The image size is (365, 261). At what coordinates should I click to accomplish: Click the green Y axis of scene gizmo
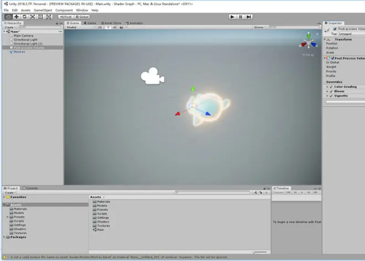(x=309, y=36)
